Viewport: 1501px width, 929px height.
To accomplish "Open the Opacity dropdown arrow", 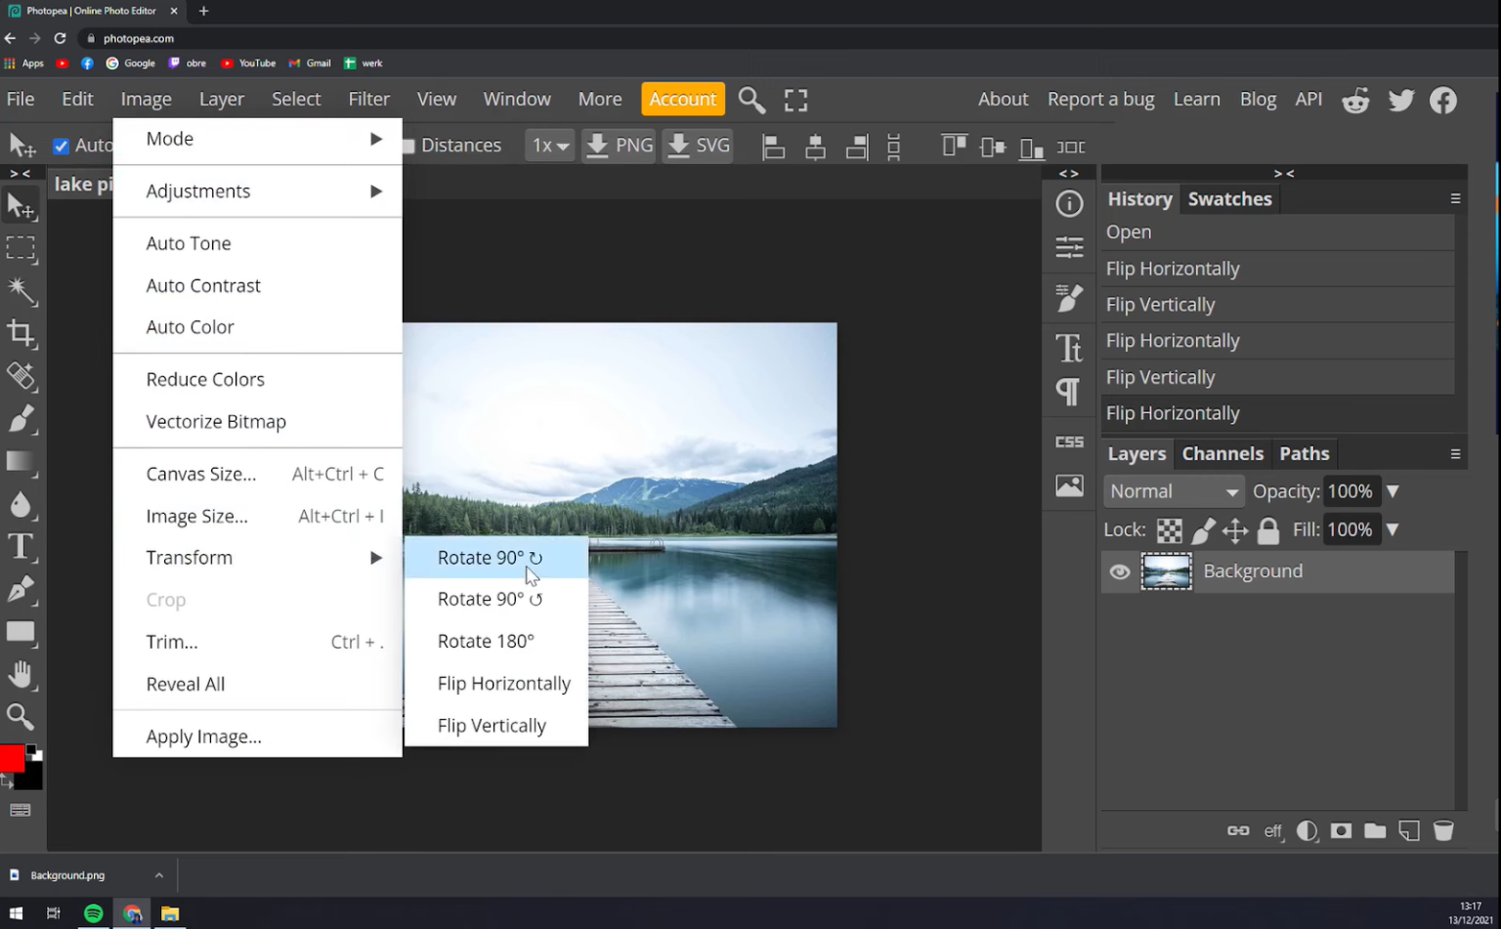I will [x=1392, y=490].
